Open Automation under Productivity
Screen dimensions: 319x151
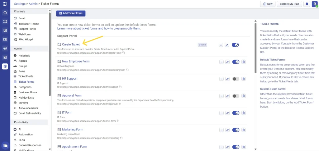coord(26,134)
